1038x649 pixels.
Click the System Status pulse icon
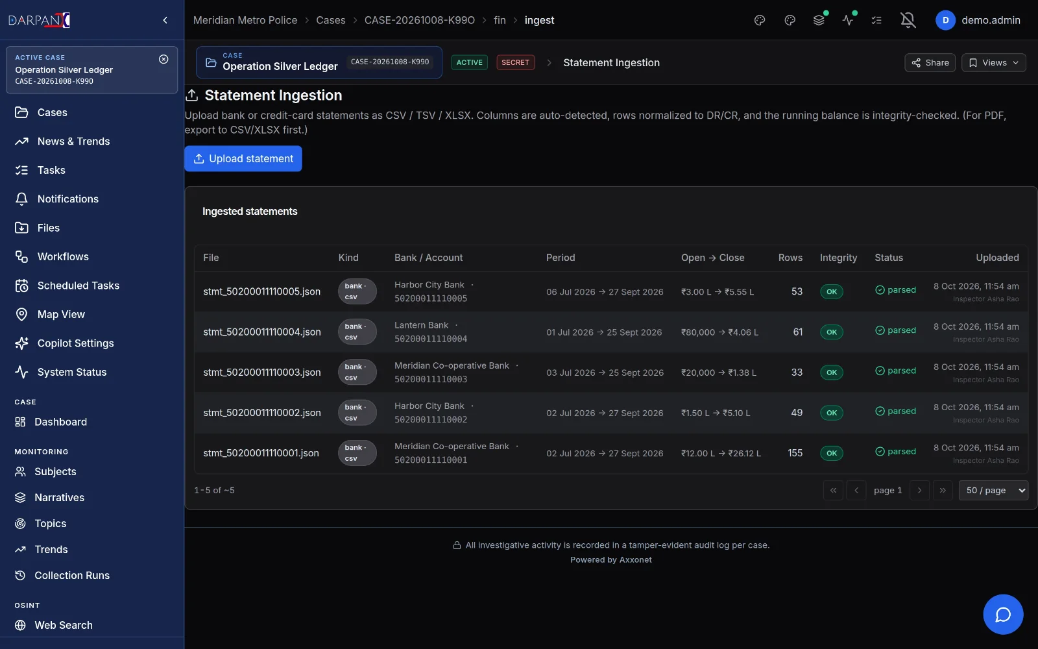(x=21, y=372)
